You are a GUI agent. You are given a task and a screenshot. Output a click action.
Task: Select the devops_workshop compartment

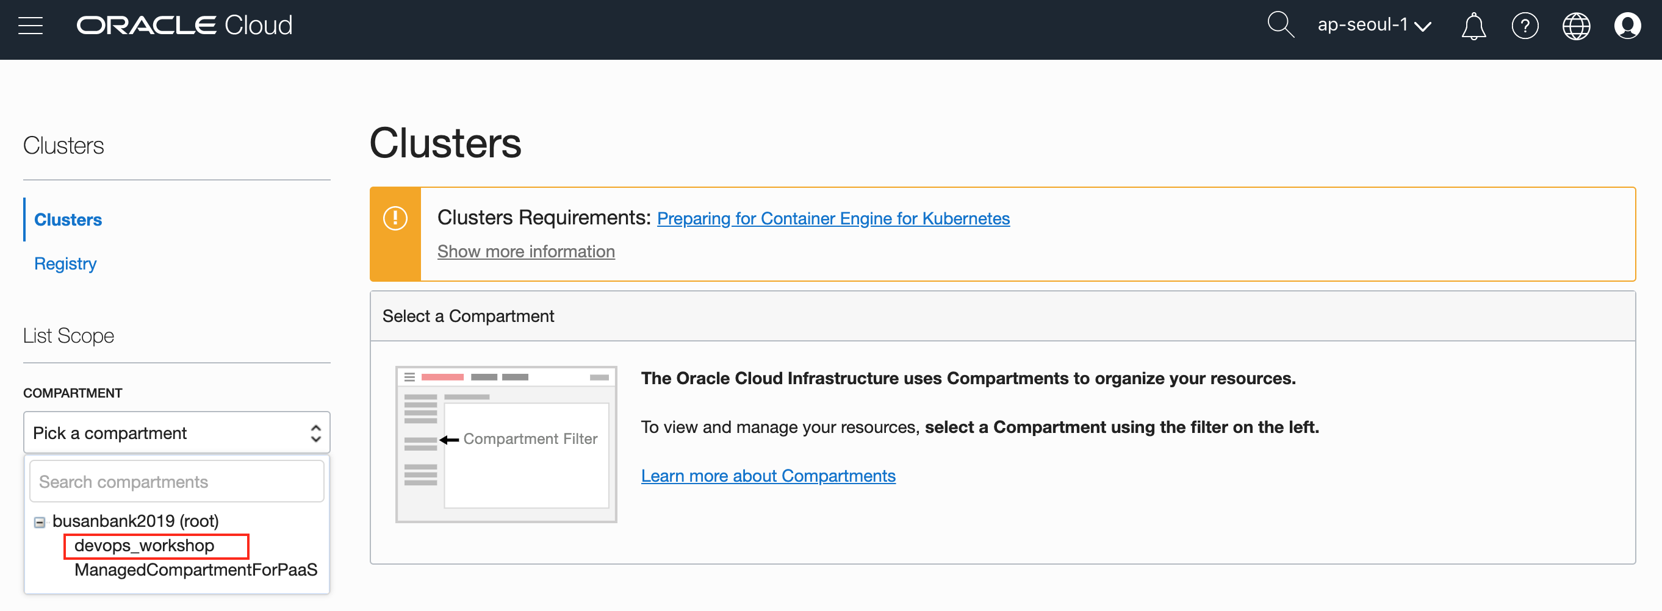(x=145, y=546)
